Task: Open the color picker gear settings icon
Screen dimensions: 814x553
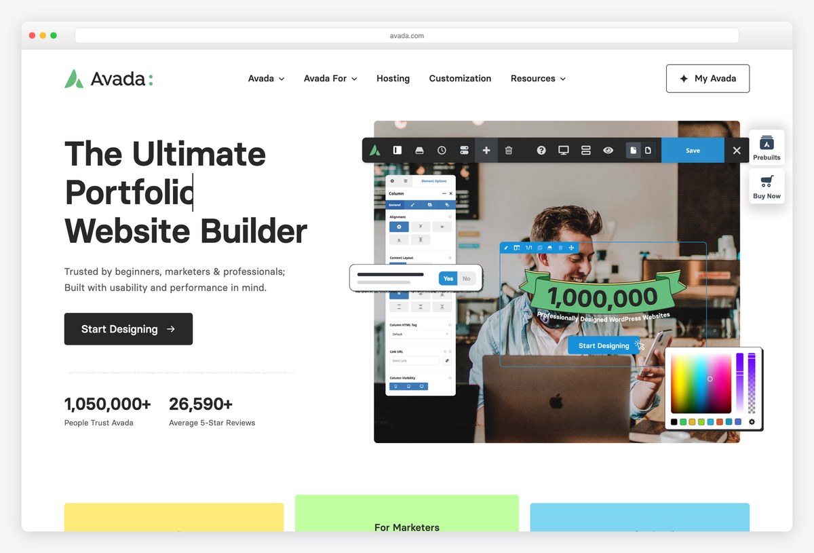Action: point(752,421)
